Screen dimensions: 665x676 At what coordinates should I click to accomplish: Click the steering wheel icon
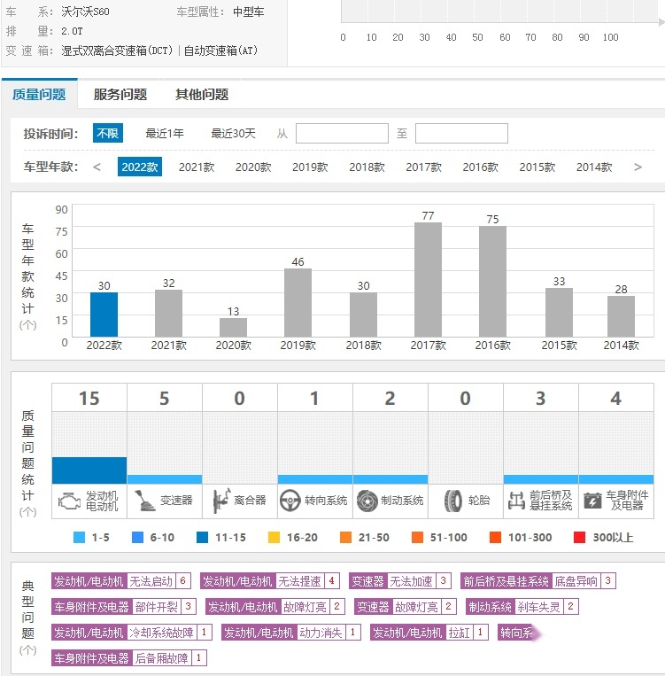click(x=290, y=501)
